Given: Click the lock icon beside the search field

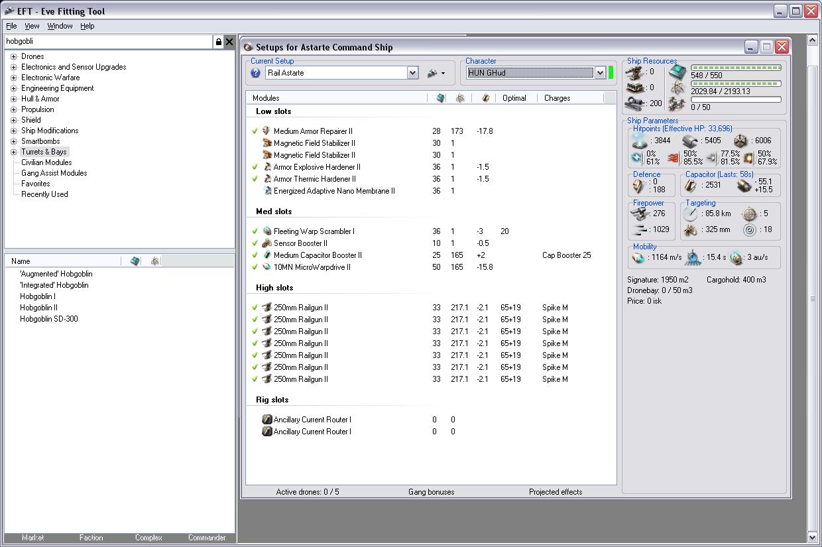Looking at the screenshot, I should click(x=218, y=42).
